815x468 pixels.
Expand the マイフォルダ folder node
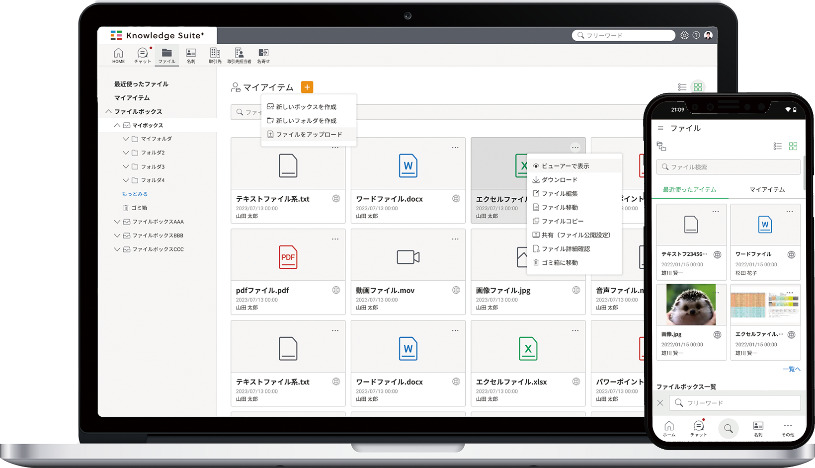126,139
